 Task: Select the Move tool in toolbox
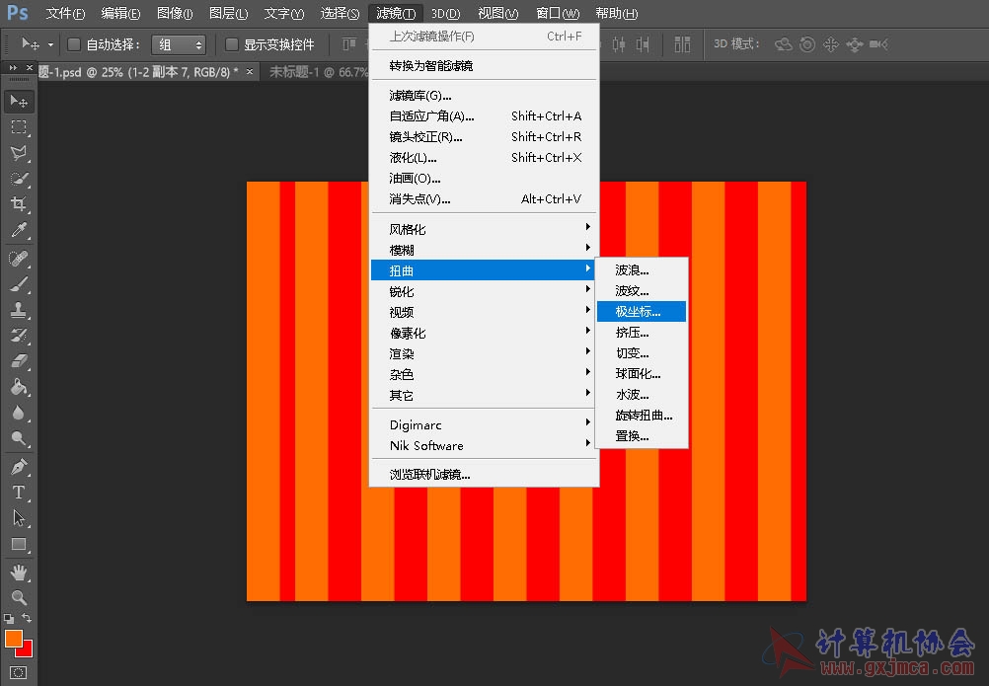[x=19, y=102]
